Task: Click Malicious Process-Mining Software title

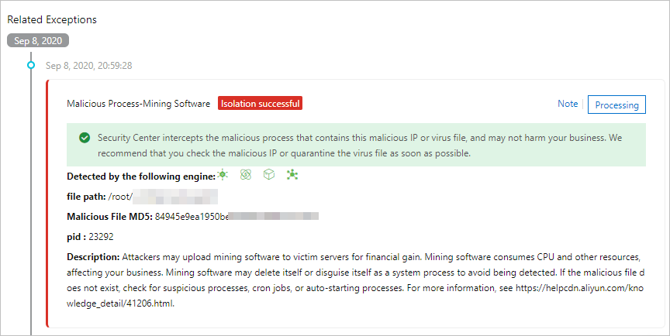Action: [139, 104]
